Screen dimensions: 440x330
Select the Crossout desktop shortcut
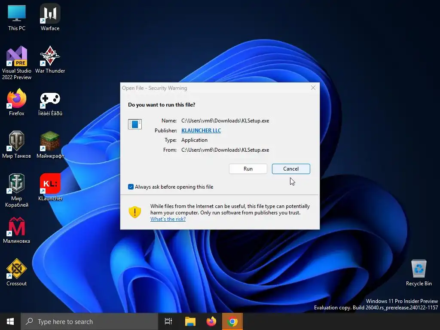pos(17,272)
